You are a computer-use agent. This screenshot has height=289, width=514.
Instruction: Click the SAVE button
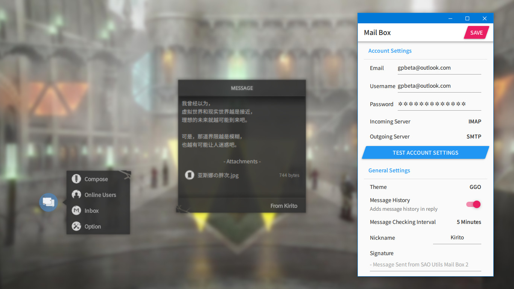pyautogui.click(x=476, y=32)
